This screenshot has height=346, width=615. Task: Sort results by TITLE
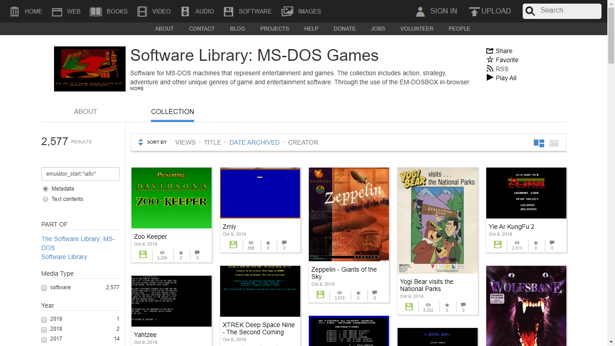click(213, 142)
